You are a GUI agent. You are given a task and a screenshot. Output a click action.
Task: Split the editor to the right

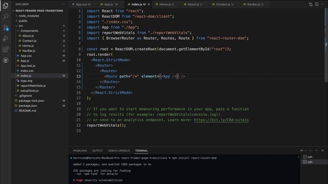tap(317, 4)
